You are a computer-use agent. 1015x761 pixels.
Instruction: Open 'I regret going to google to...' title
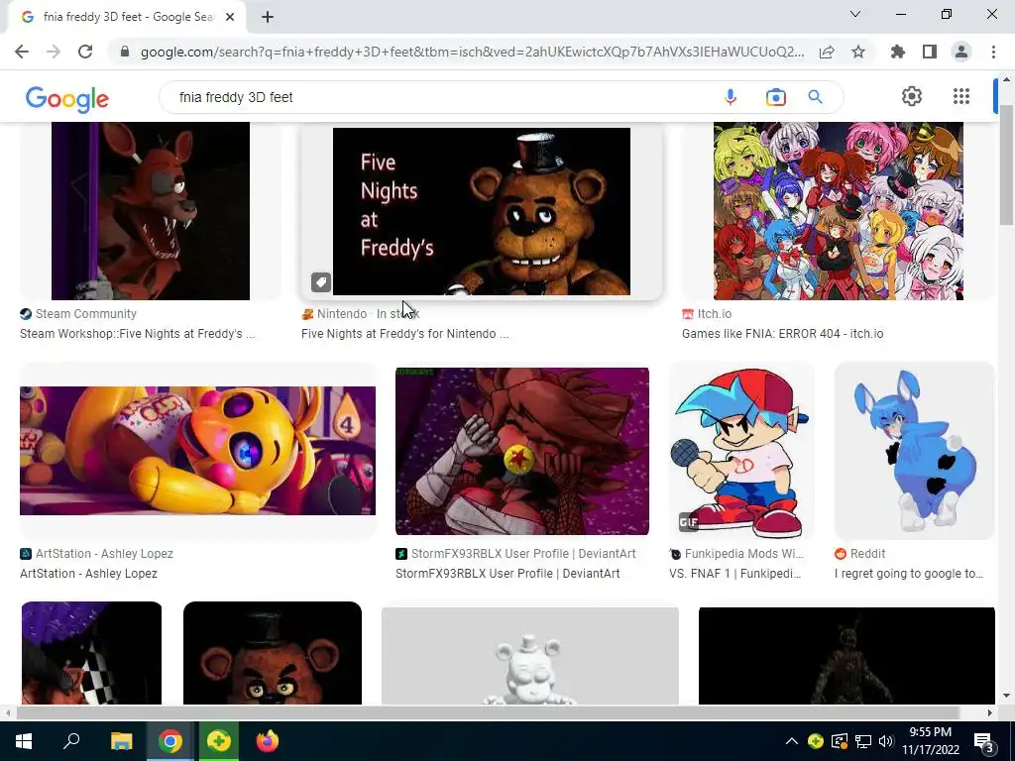point(908,574)
